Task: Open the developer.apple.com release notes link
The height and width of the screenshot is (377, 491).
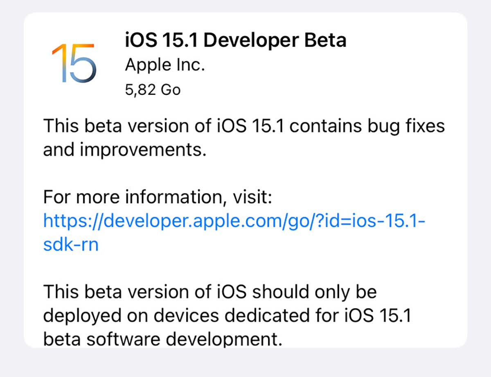Action: tap(233, 221)
